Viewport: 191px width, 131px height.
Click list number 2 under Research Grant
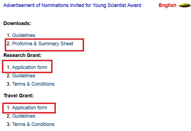[8, 76]
